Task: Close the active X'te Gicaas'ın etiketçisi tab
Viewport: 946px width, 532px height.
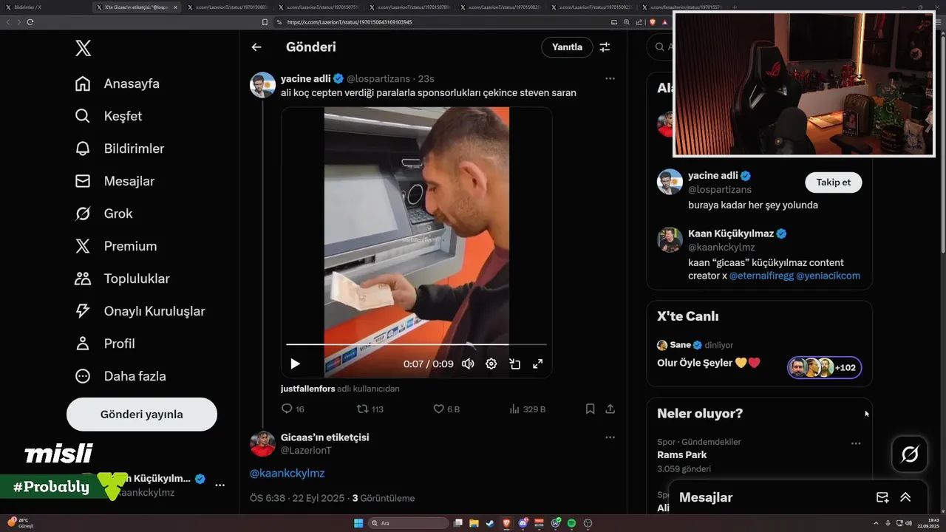Action: click(175, 7)
